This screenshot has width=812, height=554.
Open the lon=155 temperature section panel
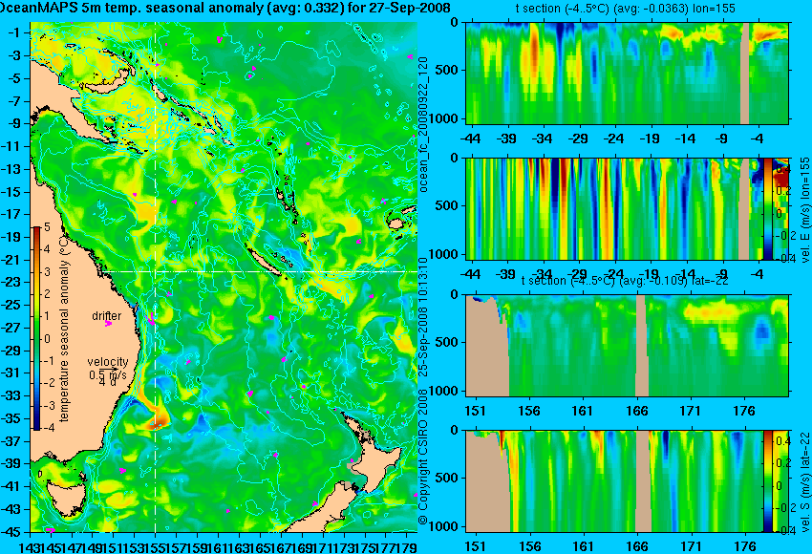point(627,73)
